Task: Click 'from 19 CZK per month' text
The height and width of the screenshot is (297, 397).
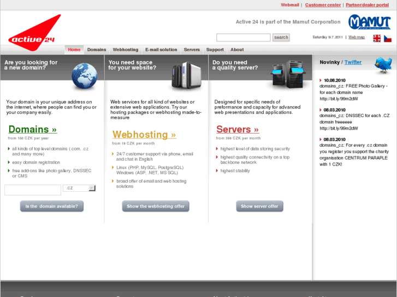Action: (x=133, y=143)
